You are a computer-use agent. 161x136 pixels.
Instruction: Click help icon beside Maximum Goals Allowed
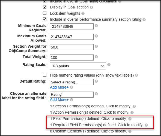coord(96,36)
